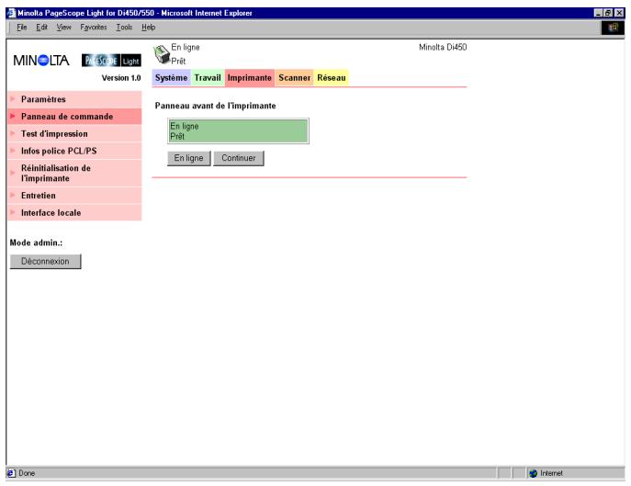Open the Scanner tab
The height and width of the screenshot is (486, 631).
pyautogui.click(x=295, y=78)
